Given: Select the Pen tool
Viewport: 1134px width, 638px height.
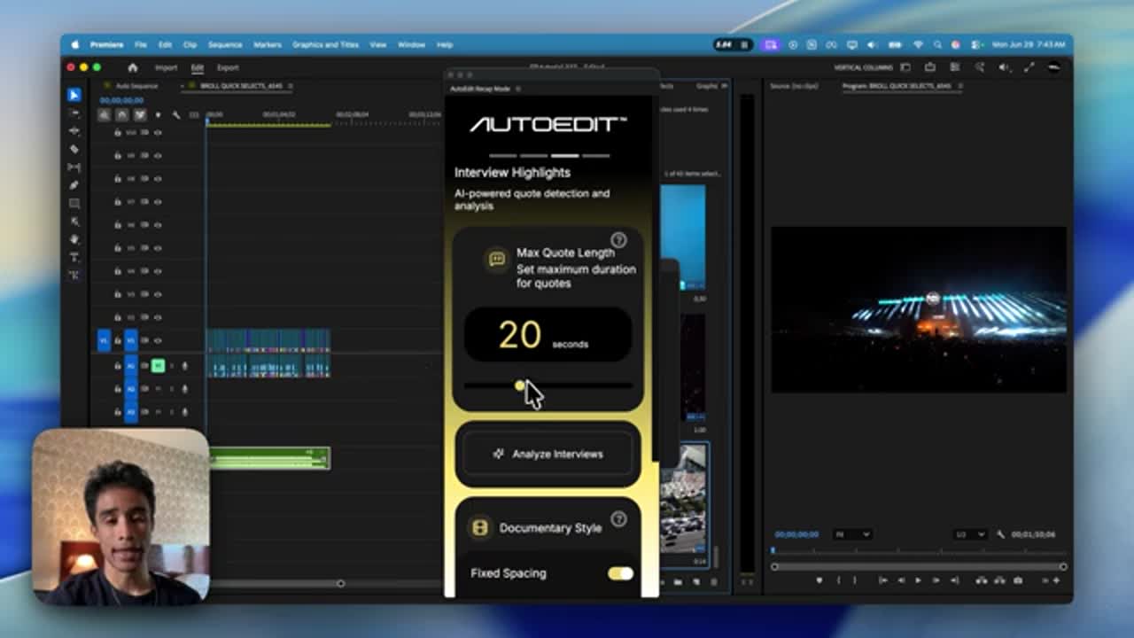Looking at the screenshot, I should [x=74, y=185].
